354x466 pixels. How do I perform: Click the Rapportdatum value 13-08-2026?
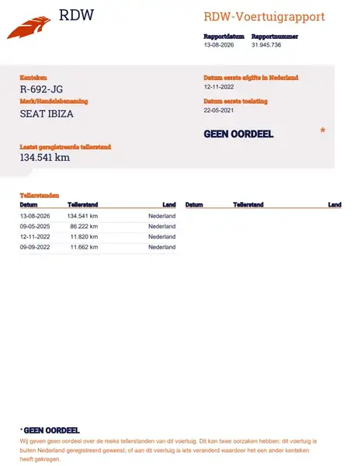[219, 45]
